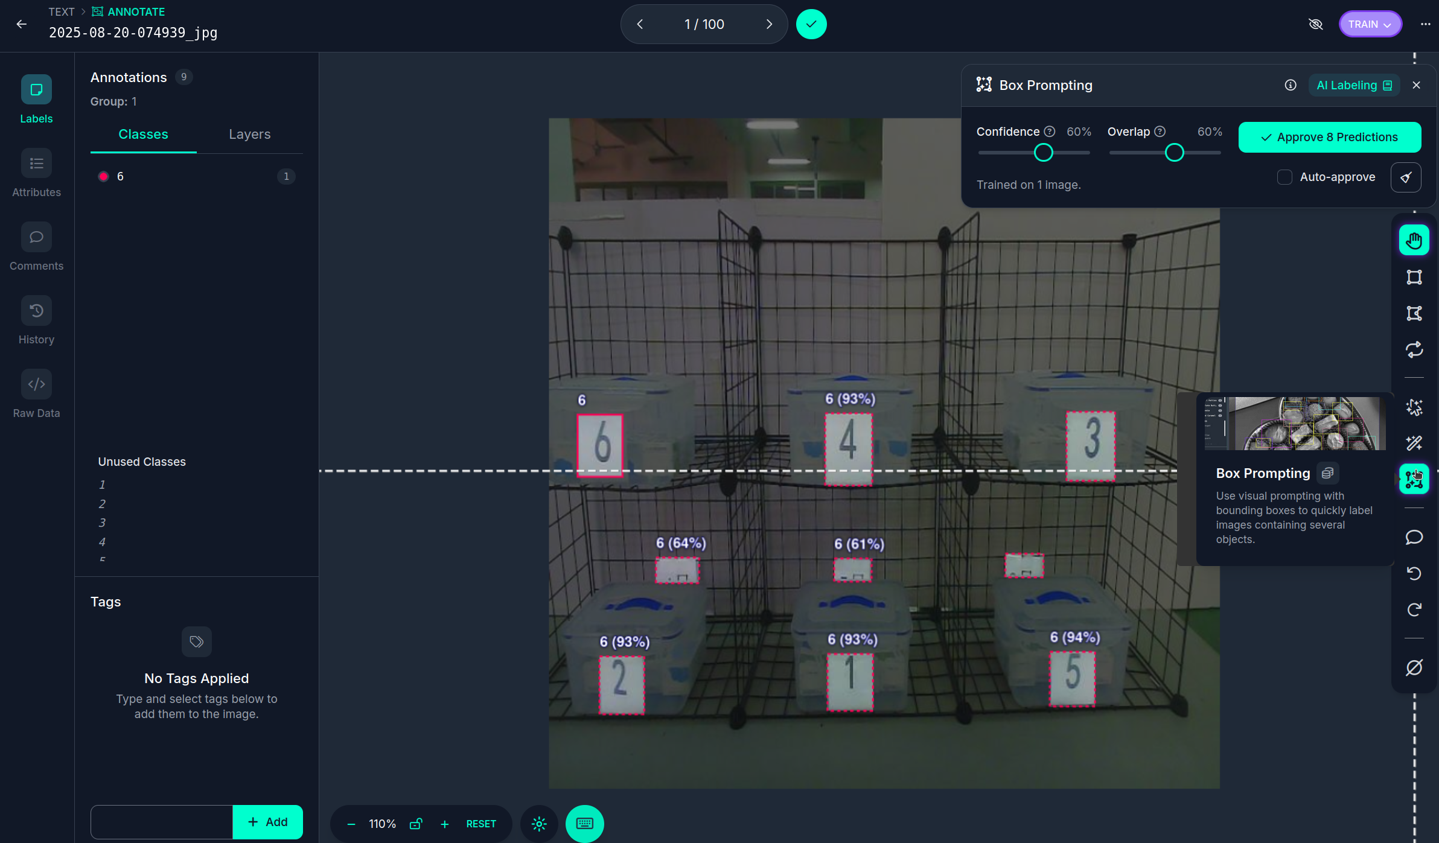Toggle annotation visibility eye icon
1439x843 pixels.
point(1315,24)
